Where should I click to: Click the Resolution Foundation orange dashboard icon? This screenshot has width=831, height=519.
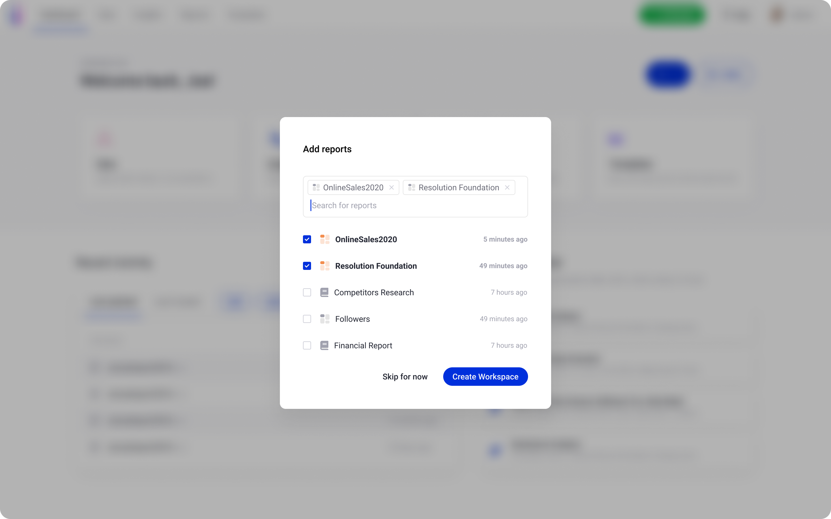pyautogui.click(x=325, y=266)
